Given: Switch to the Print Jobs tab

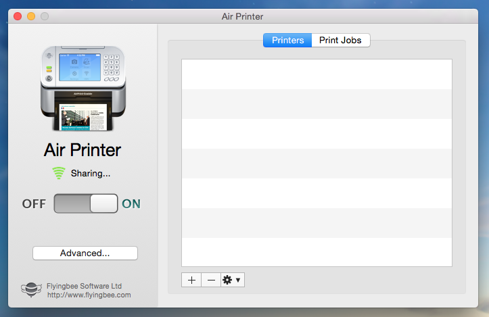Looking at the screenshot, I should [341, 40].
